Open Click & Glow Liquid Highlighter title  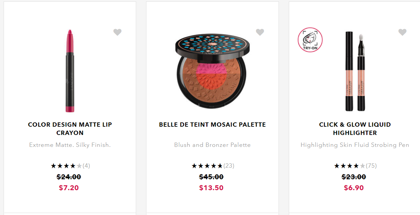[355, 129]
